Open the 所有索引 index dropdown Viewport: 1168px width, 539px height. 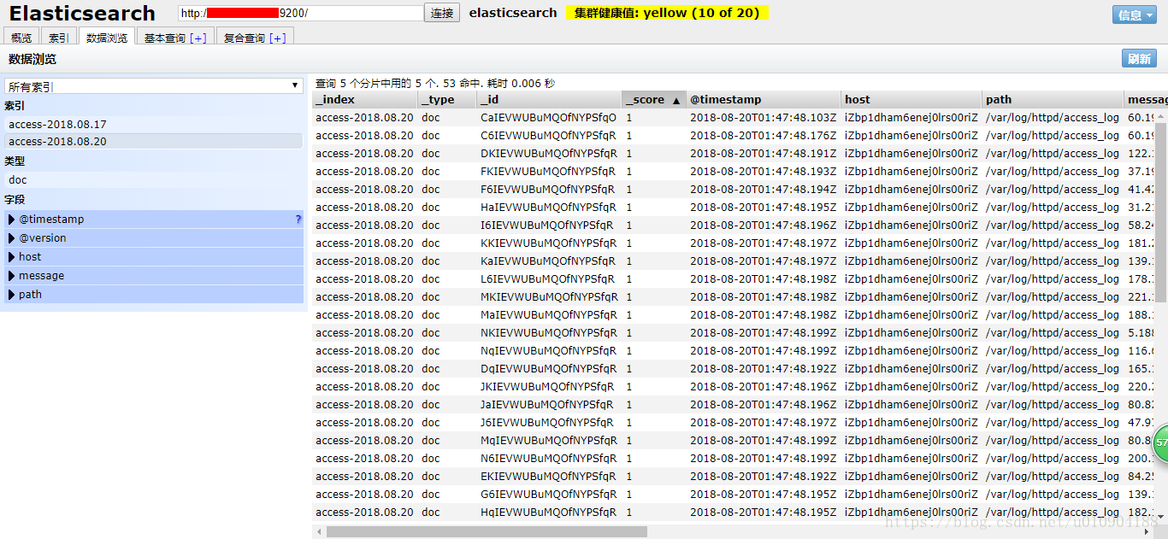154,86
